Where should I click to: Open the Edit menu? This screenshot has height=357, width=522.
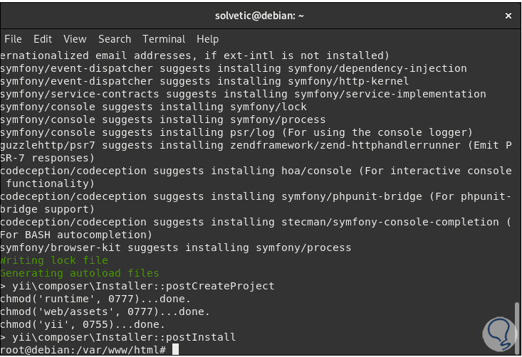click(43, 39)
